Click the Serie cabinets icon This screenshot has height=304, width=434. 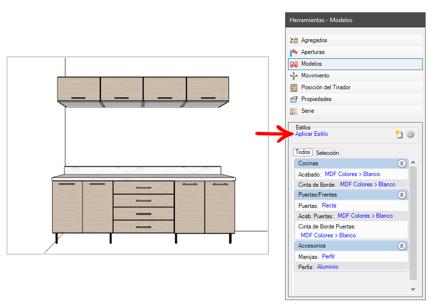click(x=293, y=111)
